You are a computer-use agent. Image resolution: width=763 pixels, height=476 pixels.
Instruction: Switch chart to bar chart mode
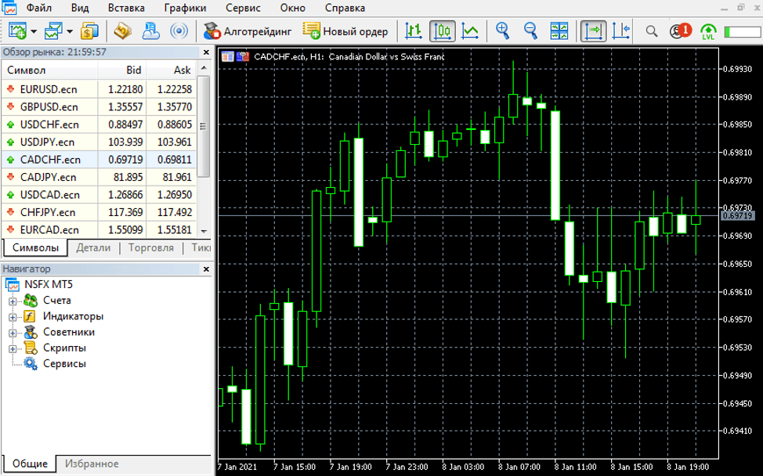(x=414, y=31)
